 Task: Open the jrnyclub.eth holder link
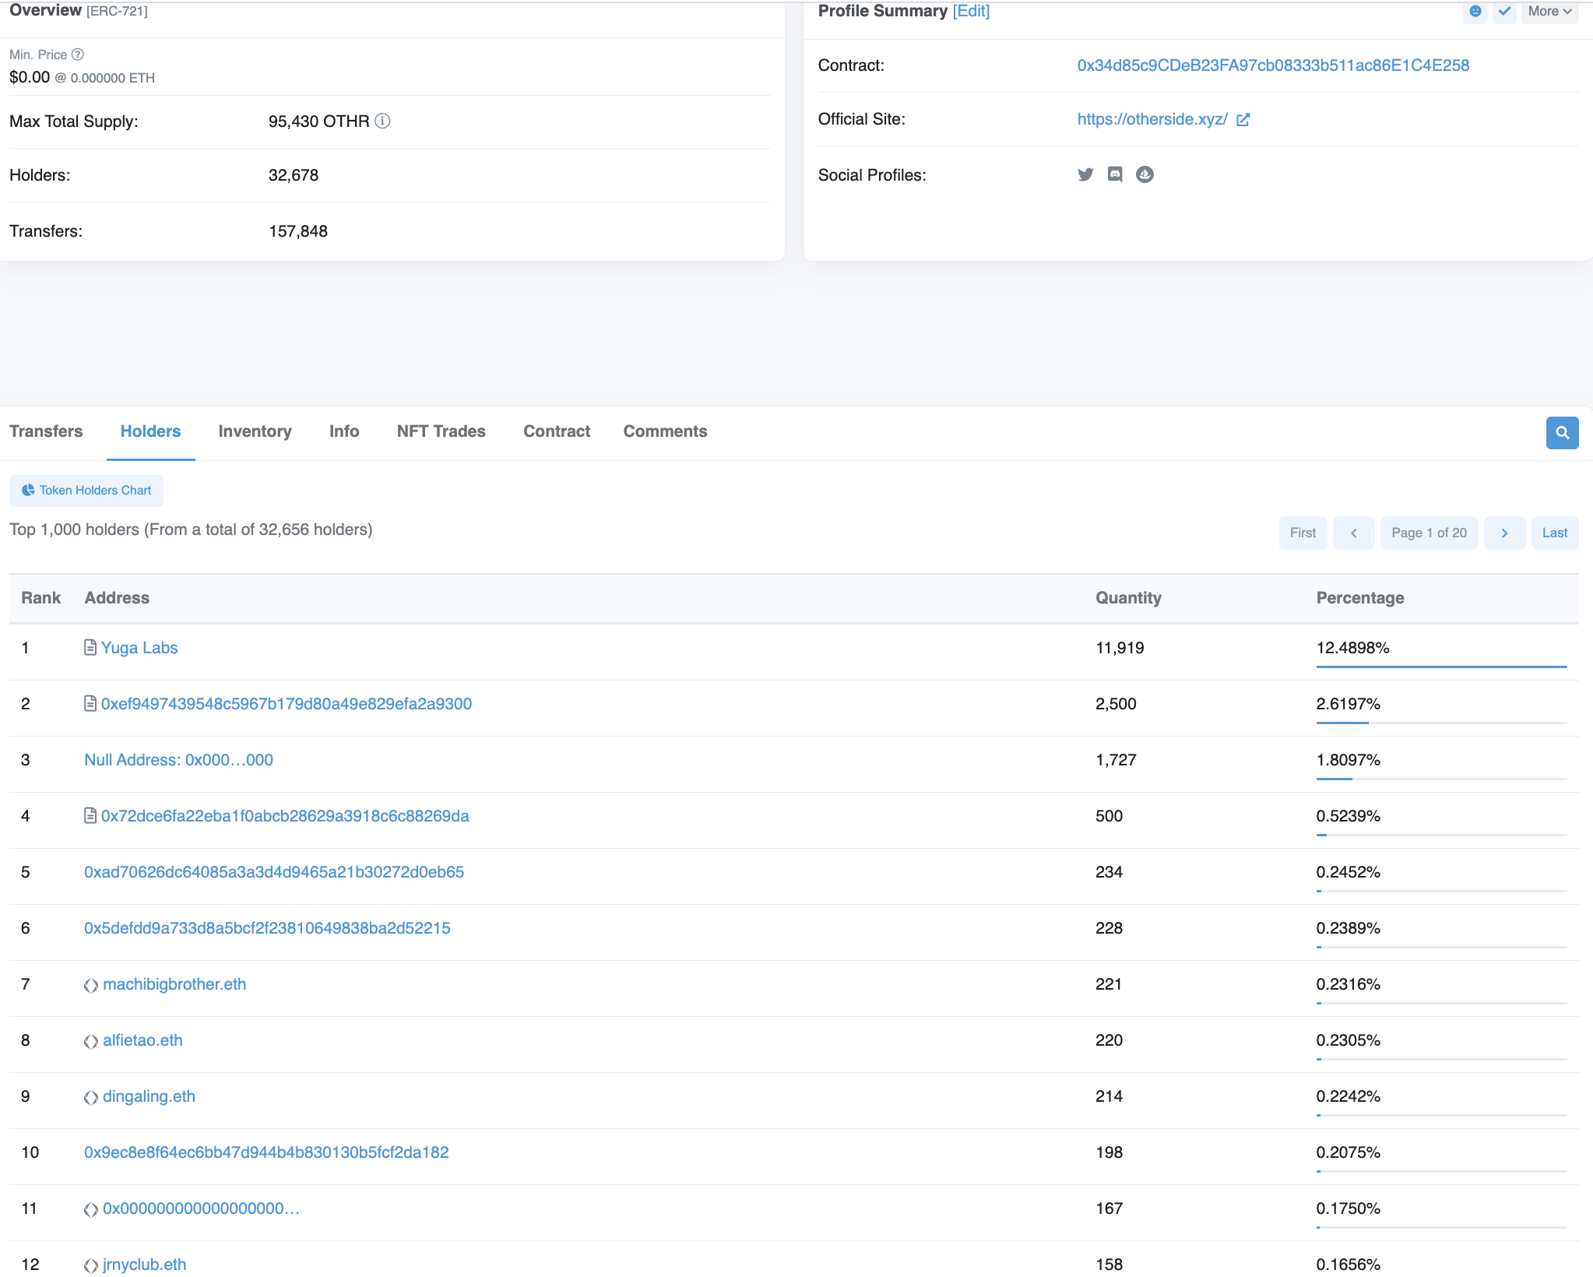coord(144,1265)
